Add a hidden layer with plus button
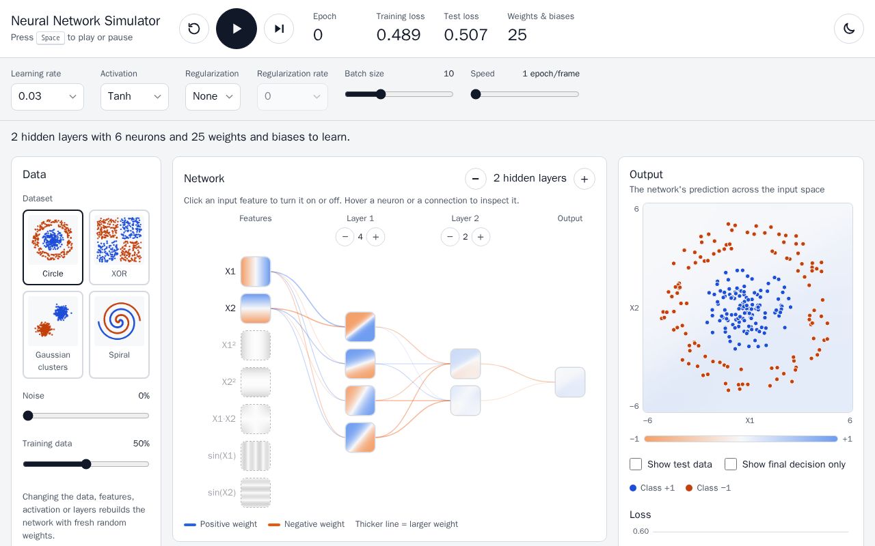 pos(584,179)
